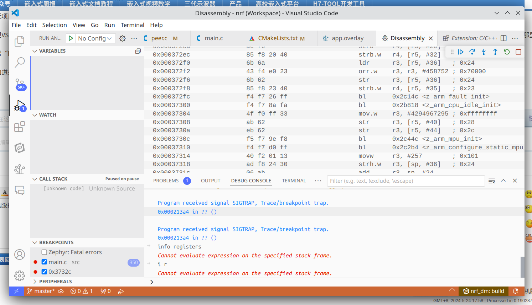The image size is (532, 305).
Task: Toggle Zephyr: Fatal errors breakpoint checkbox
Action: [44, 252]
